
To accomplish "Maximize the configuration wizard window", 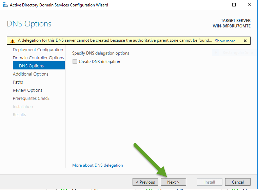I will pyautogui.click(x=234, y=5).
